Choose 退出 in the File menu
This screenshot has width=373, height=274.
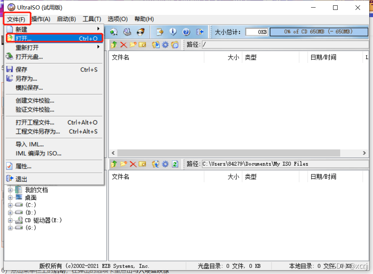pyautogui.click(x=54, y=179)
